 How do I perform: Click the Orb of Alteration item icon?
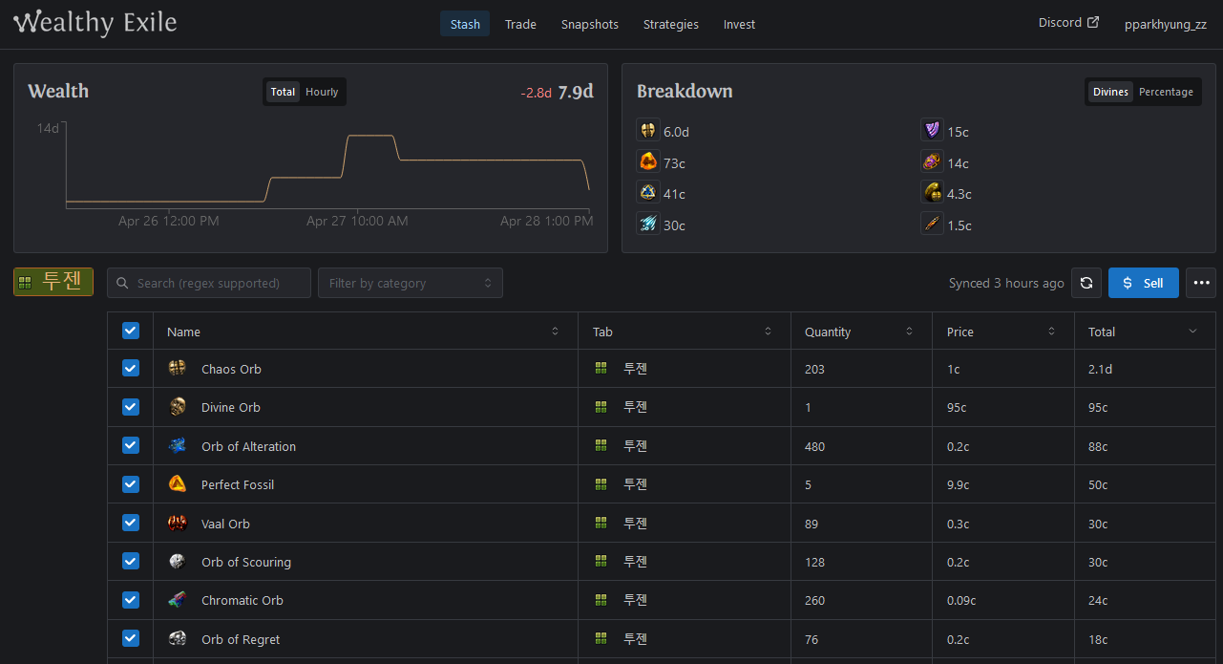[177, 446]
